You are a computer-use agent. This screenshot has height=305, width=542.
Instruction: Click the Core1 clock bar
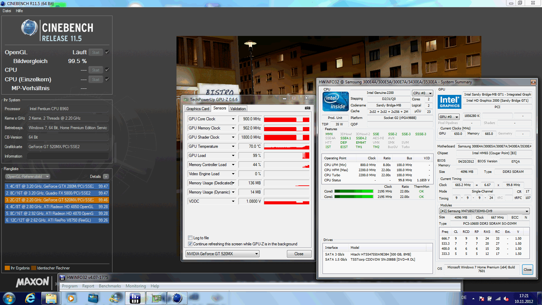pyautogui.click(x=354, y=197)
